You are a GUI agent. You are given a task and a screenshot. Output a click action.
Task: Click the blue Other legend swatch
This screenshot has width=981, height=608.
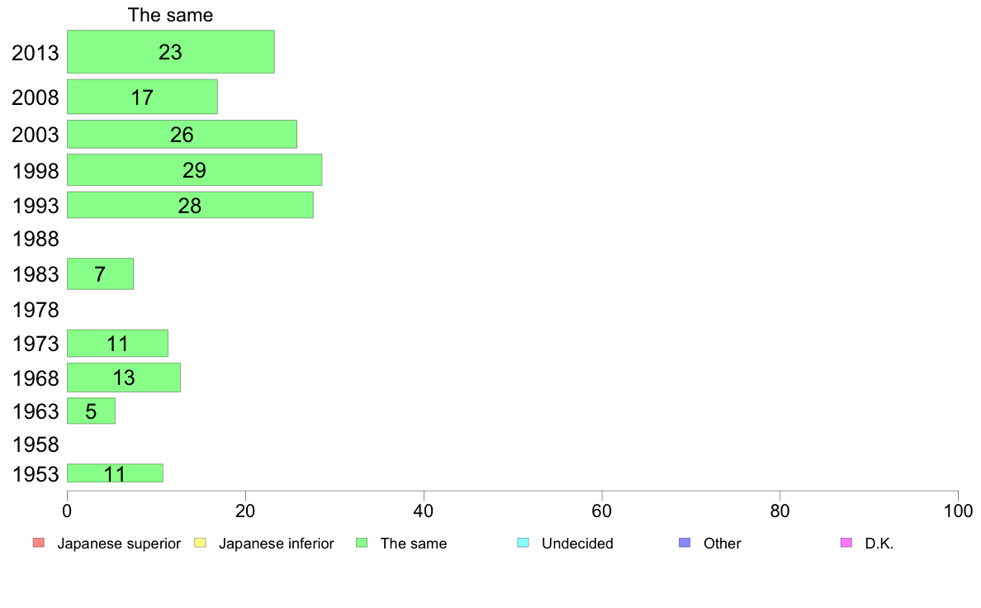[x=685, y=543]
